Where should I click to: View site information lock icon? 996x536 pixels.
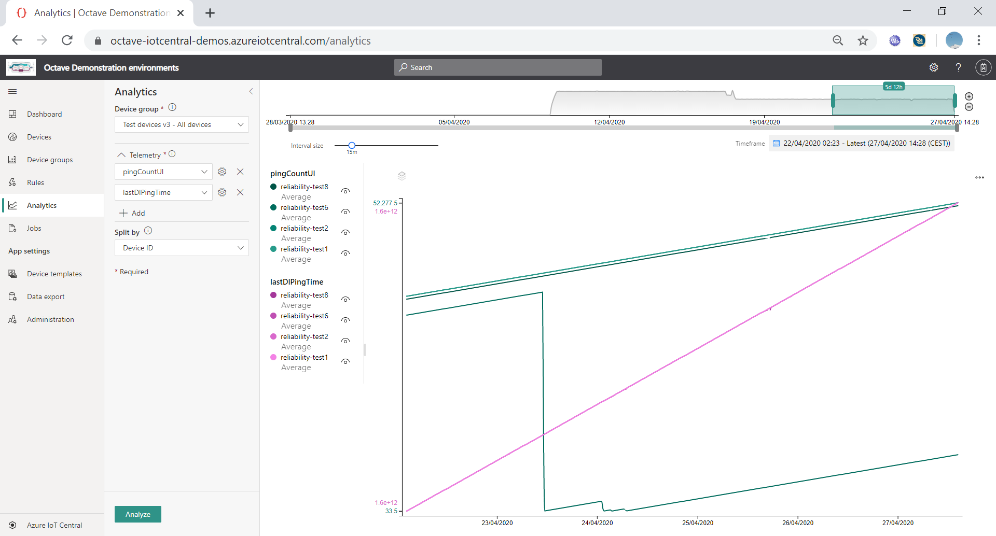[98, 40]
